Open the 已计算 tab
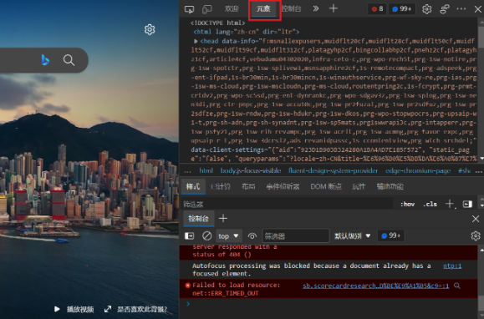This screenshot has height=319, width=484. (221, 186)
